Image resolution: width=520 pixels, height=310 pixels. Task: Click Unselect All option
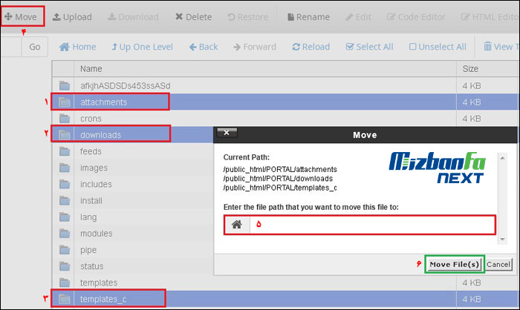point(437,47)
